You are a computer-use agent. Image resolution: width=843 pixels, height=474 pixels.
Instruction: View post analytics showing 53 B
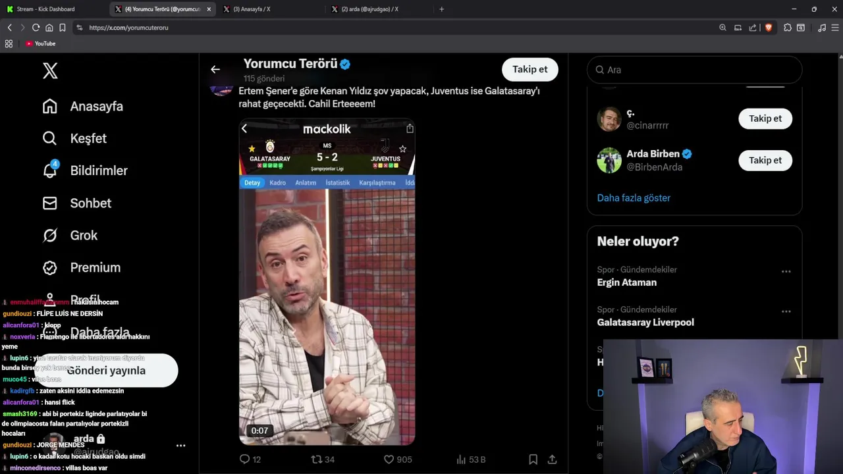[471, 460]
